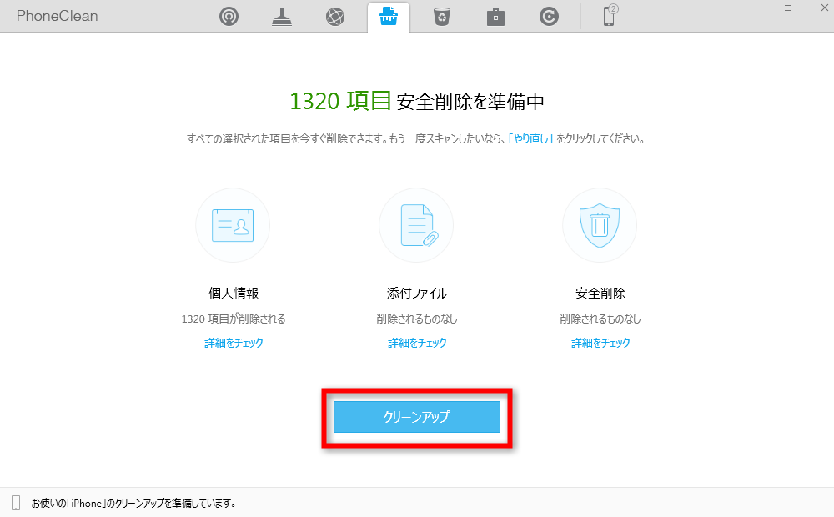Click the '1320 項目が削除される' text
Image resolution: width=834 pixels, height=517 pixels.
pos(234,319)
